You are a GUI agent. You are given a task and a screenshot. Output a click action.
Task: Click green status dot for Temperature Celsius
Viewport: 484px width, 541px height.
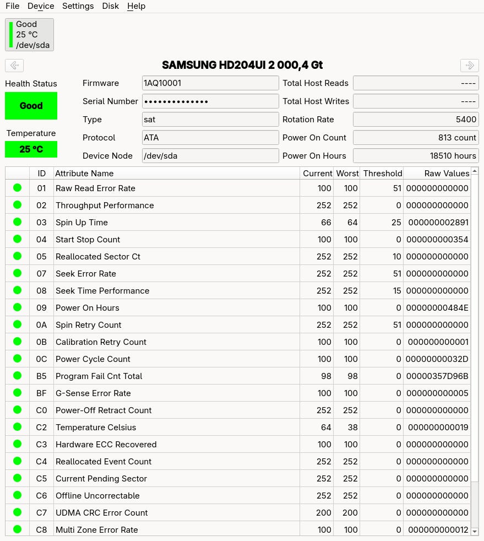pos(17,427)
